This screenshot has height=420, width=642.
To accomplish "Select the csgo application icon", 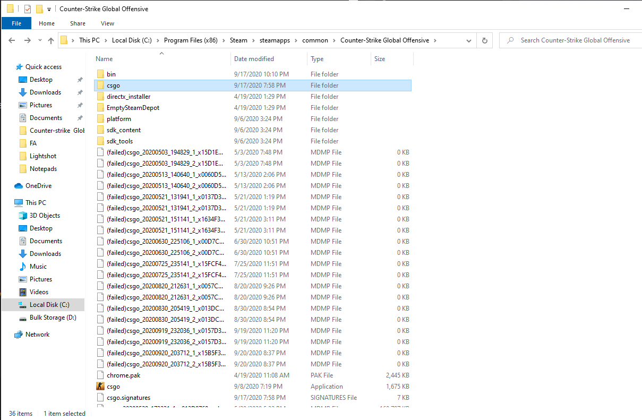I will pos(100,387).
